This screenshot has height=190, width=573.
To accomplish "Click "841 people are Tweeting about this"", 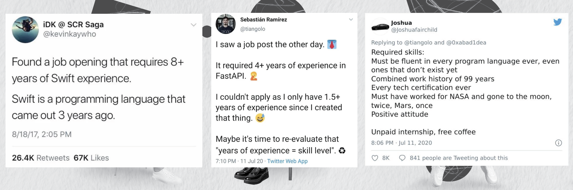I will coord(458,158).
